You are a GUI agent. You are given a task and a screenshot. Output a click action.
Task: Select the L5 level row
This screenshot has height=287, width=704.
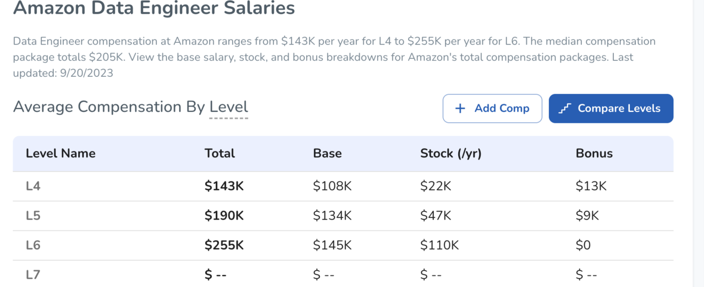pyautogui.click(x=343, y=216)
